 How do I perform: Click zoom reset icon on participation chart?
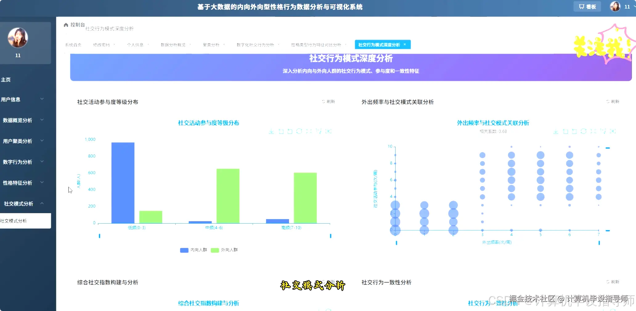(290, 131)
